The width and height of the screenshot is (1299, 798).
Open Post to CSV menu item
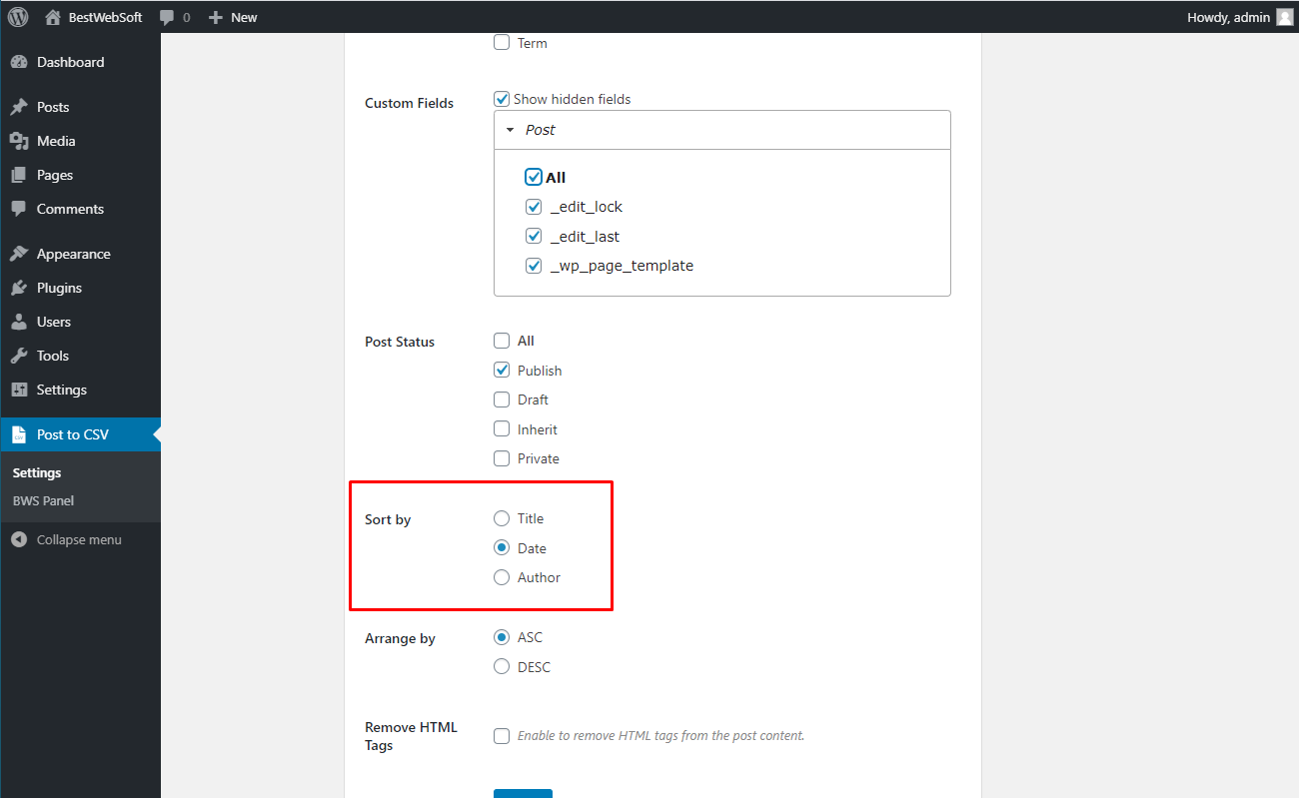80,434
